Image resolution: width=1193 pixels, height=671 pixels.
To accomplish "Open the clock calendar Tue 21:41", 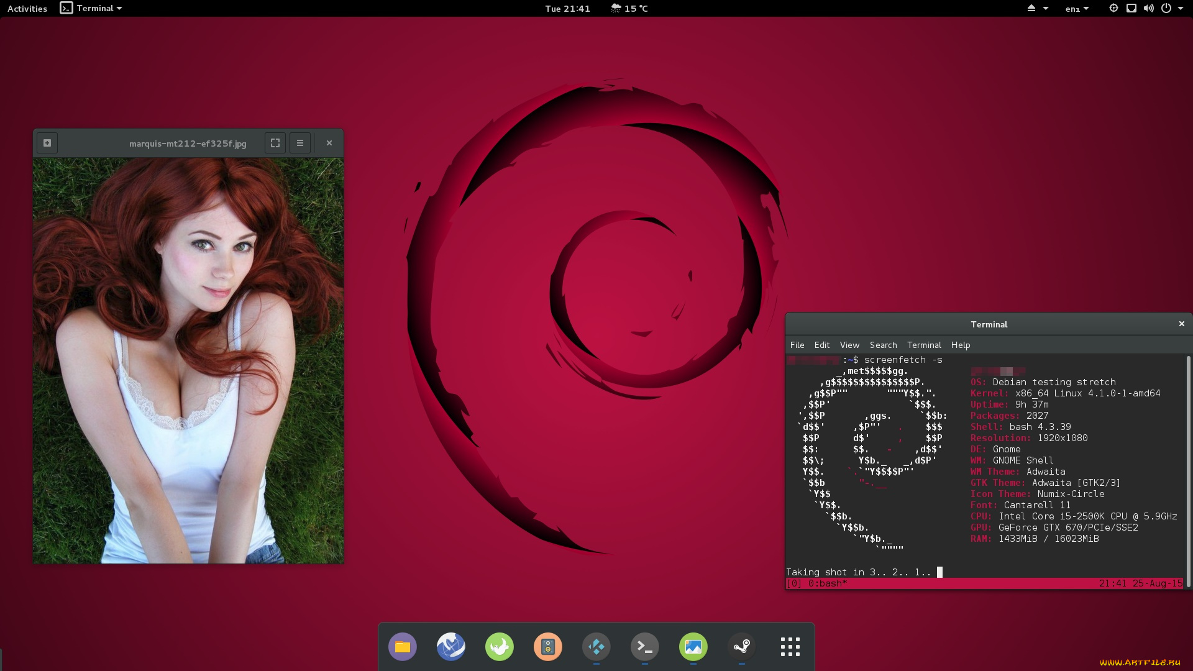I will pyautogui.click(x=567, y=8).
